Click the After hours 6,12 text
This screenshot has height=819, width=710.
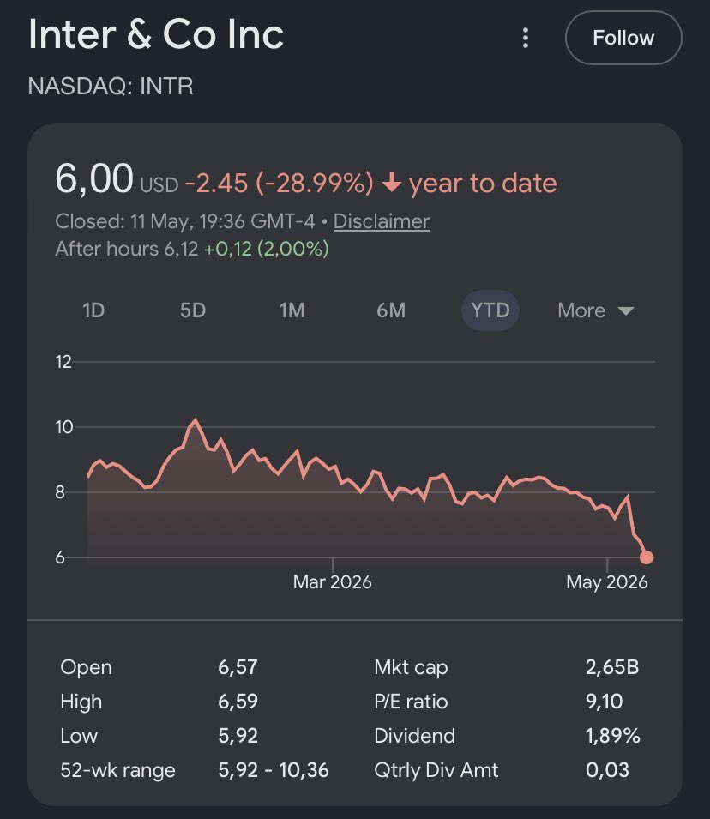click(126, 249)
